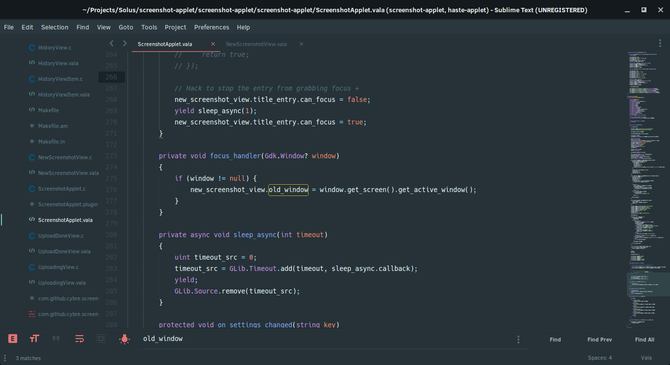670x365 pixels.
Task: Open the Selection menu
Action: pyautogui.click(x=55, y=27)
